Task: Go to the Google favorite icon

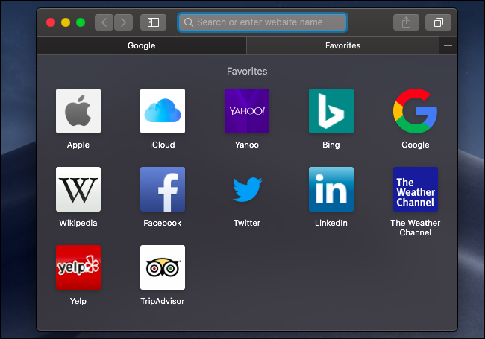Action: pyautogui.click(x=416, y=111)
